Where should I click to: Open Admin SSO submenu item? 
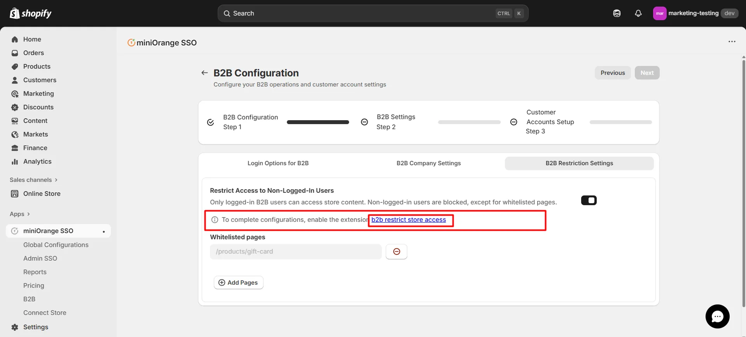tap(40, 258)
